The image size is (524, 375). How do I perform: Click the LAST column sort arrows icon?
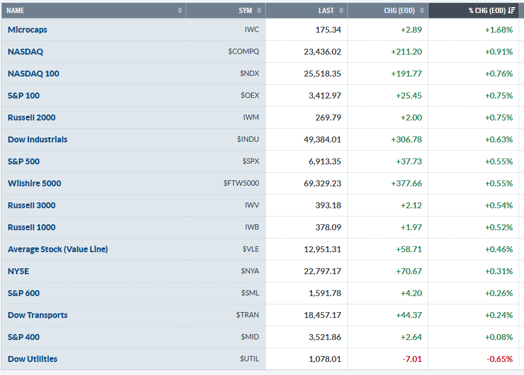point(341,11)
